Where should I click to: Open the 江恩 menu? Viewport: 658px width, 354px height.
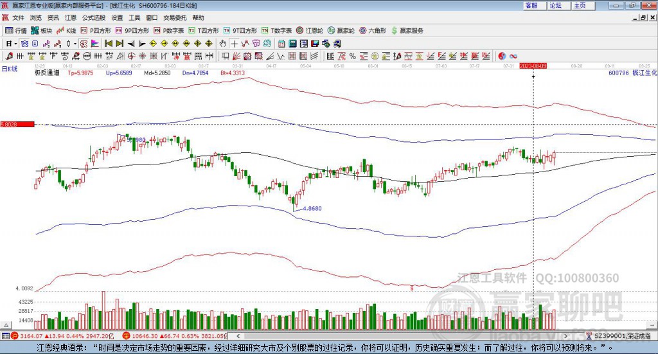pos(71,17)
